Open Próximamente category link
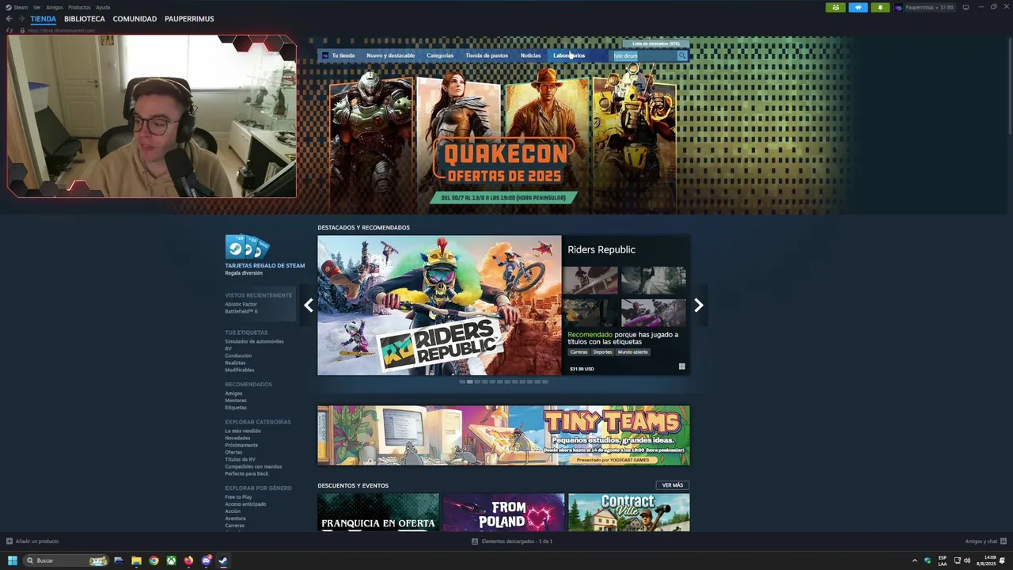This screenshot has width=1013, height=570. pyautogui.click(x=241, y=445)
